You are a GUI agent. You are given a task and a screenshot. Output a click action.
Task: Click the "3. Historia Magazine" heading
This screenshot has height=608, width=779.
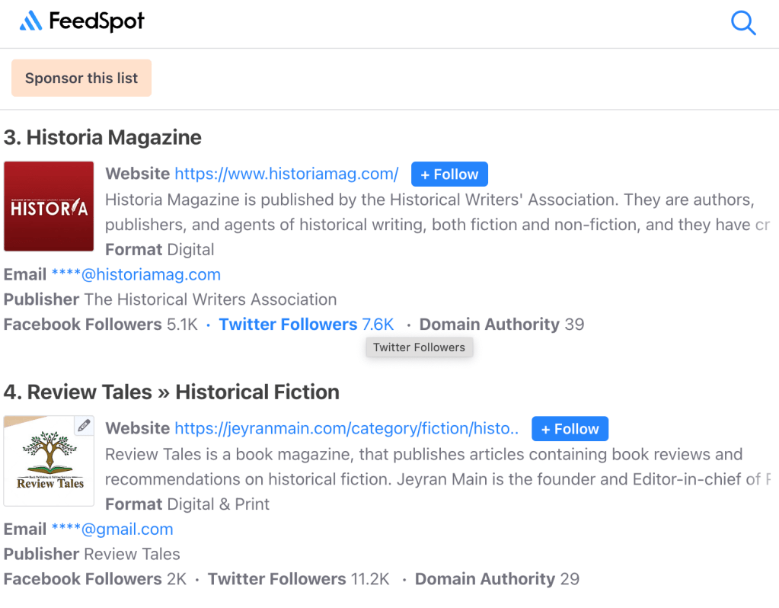[103, 138]
